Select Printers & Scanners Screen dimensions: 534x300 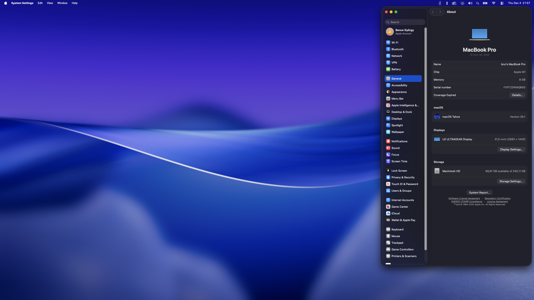pyautogui.click(x=403, y=256)
